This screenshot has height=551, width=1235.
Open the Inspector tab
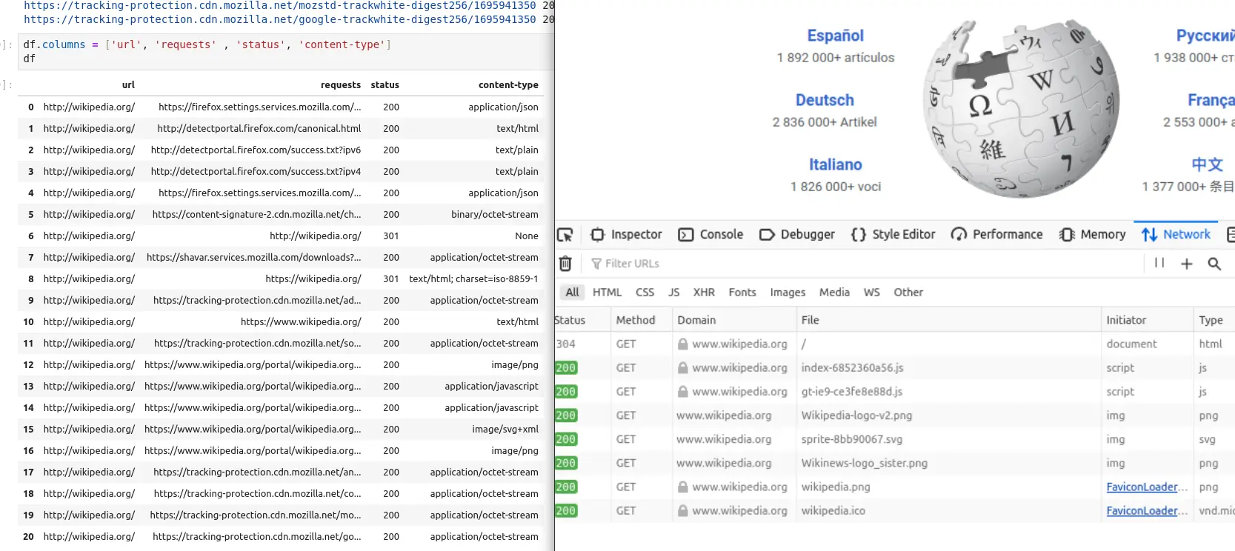[x=626, y=235]
